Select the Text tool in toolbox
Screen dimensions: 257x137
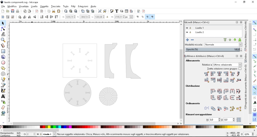(3, 96)
